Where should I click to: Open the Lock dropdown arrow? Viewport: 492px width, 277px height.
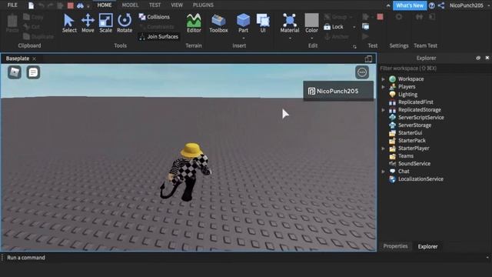(354, 27)
